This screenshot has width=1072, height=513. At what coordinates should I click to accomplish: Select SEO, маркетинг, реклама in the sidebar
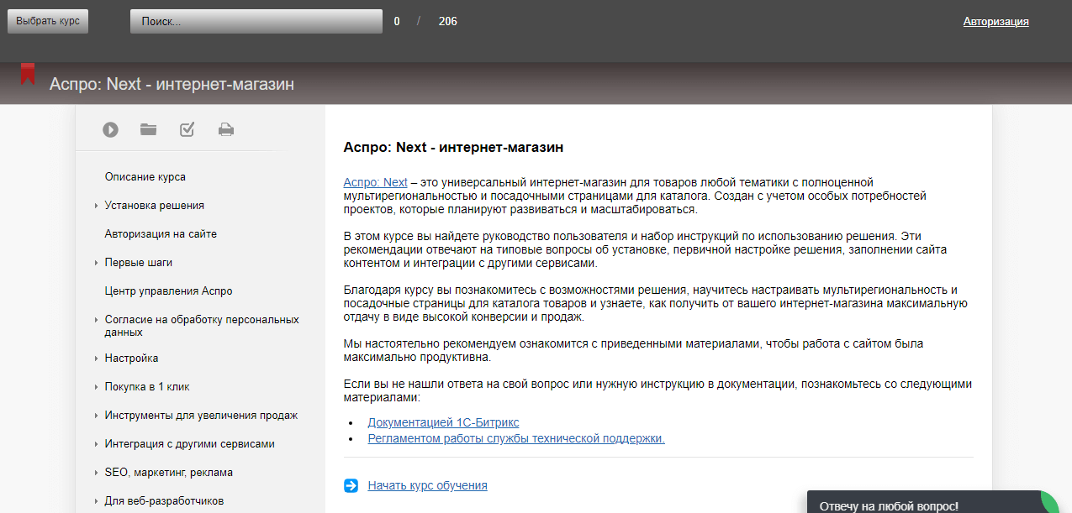tap(168, 473)
